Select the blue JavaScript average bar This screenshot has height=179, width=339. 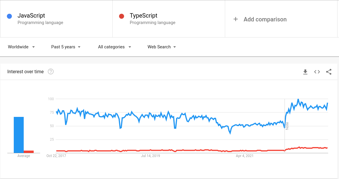click(x=19, y=135)
